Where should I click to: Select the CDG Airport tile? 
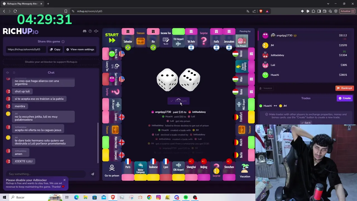178,171
